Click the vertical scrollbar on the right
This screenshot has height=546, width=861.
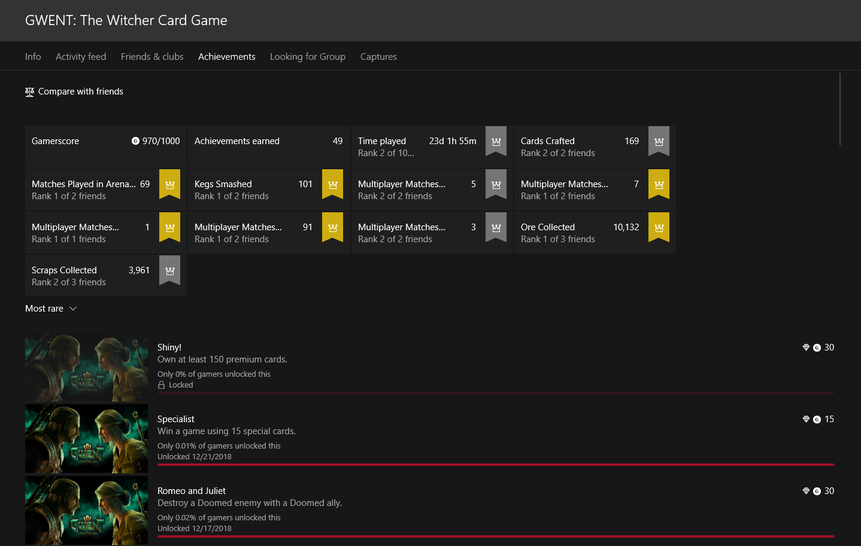coord(840,109)
